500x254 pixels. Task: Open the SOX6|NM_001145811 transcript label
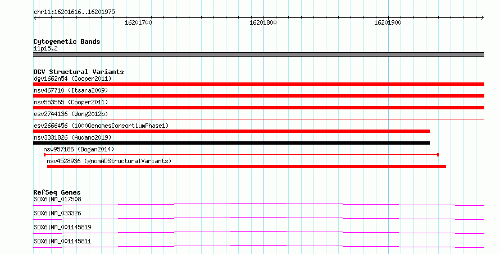(62, 241)
